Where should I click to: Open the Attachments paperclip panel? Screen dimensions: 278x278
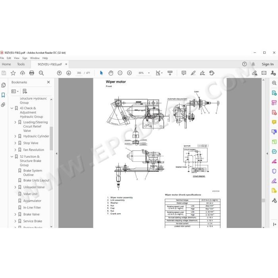pos(3,104)
